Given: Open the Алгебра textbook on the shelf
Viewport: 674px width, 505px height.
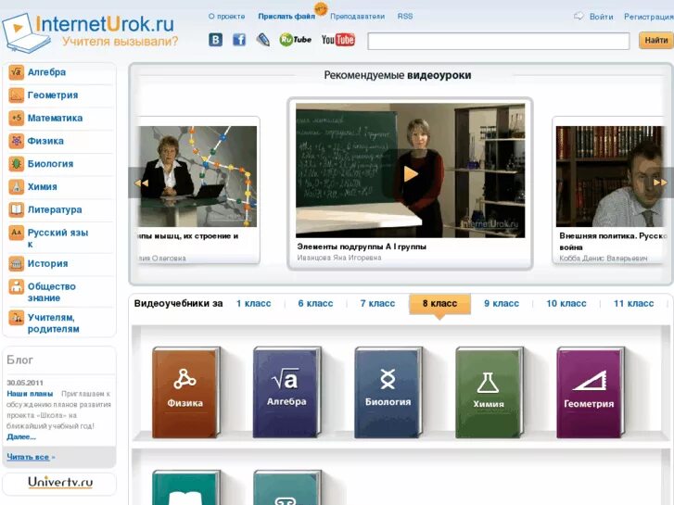Looking at the screenshot, I should 286,393.
